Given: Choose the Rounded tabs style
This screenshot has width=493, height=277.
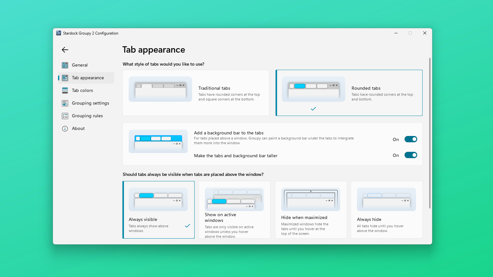Looking at the screenshot, I should click(349, 93).
